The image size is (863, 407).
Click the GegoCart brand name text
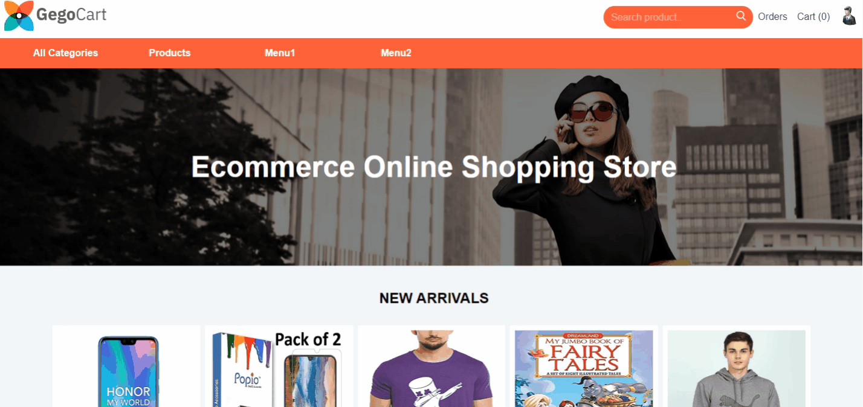(71, 14)
